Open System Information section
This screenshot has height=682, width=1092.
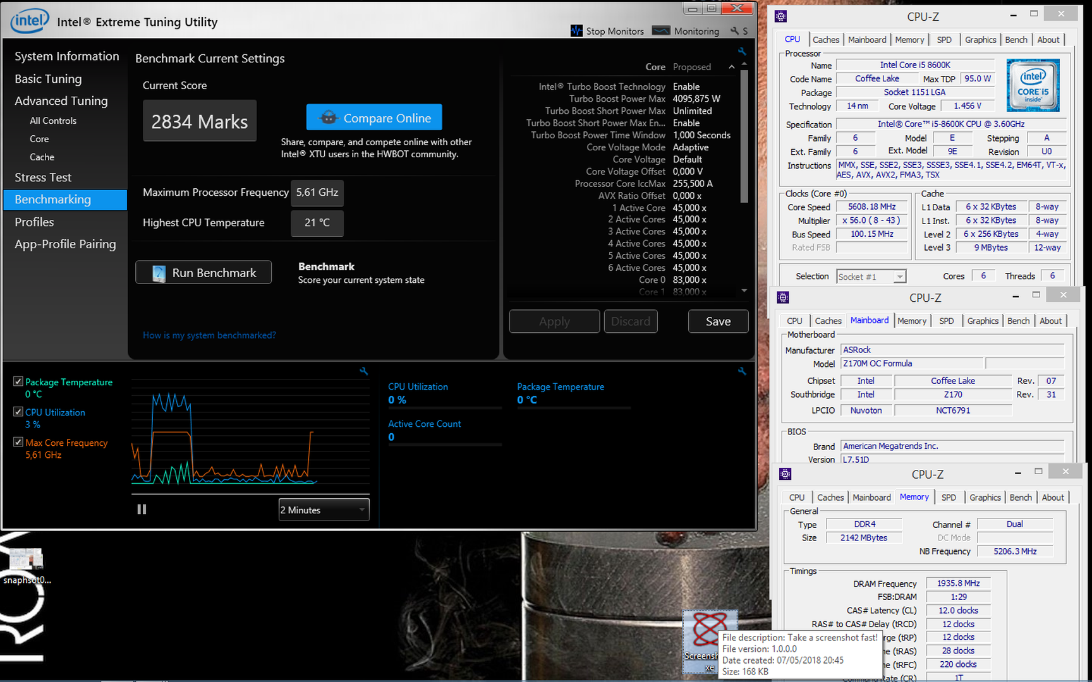click(x=66, y=56)
